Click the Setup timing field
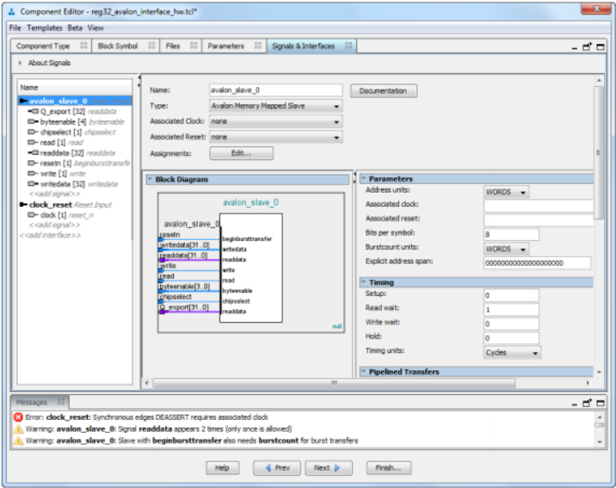616x488 pixels. [x=511, y=295]
